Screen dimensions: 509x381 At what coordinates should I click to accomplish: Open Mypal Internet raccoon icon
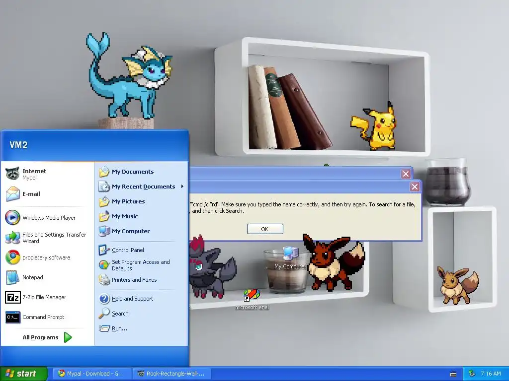12,174
